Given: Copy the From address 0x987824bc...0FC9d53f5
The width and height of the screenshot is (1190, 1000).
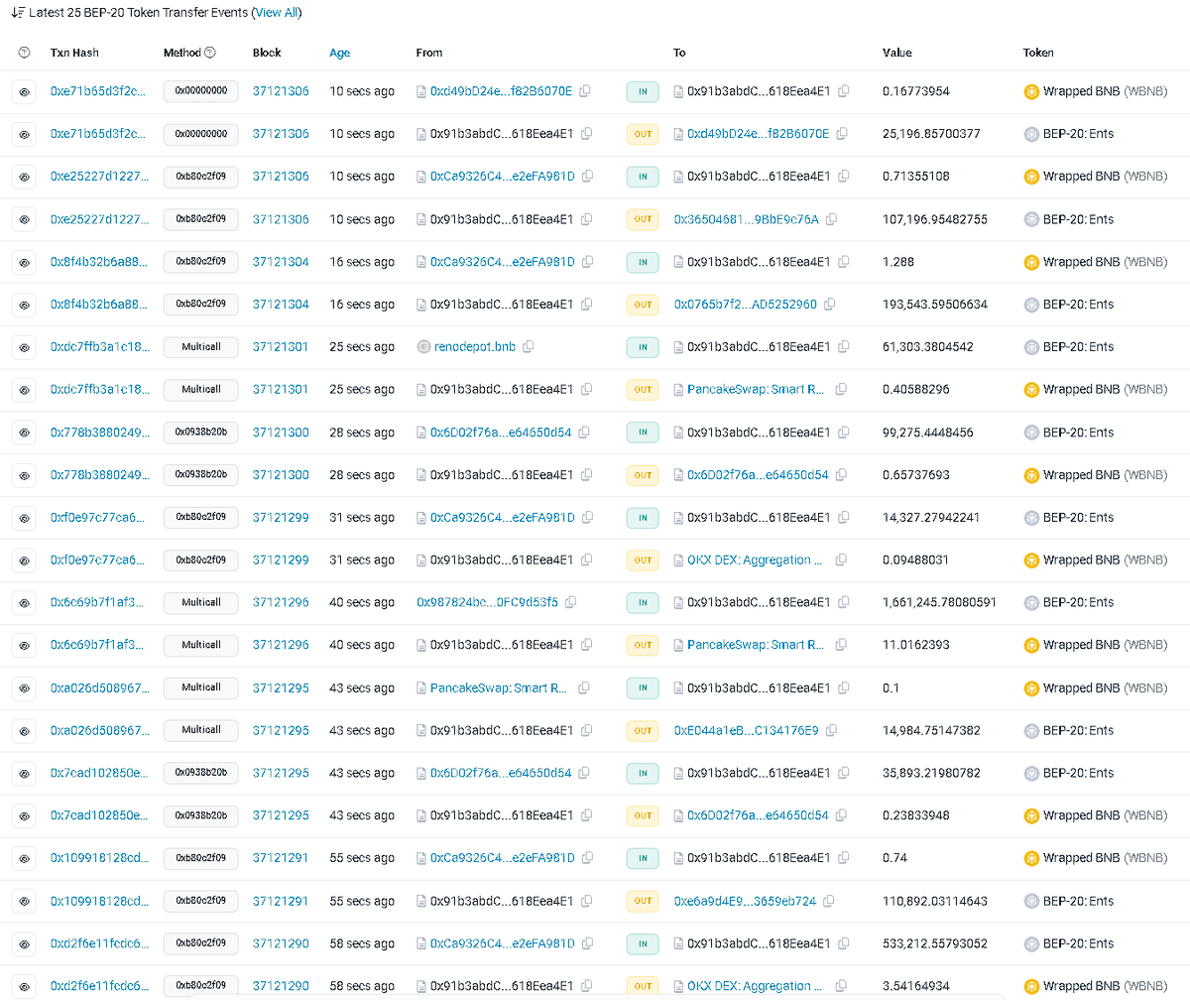Looking at the screenshot, I should point(571,602).
